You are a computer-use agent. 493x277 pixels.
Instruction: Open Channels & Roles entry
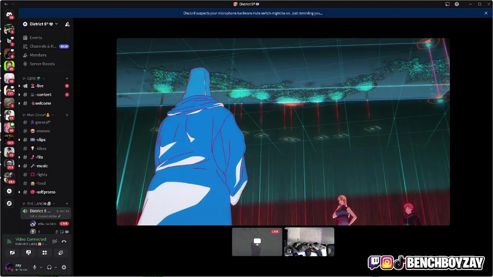[x=46, y=47]
